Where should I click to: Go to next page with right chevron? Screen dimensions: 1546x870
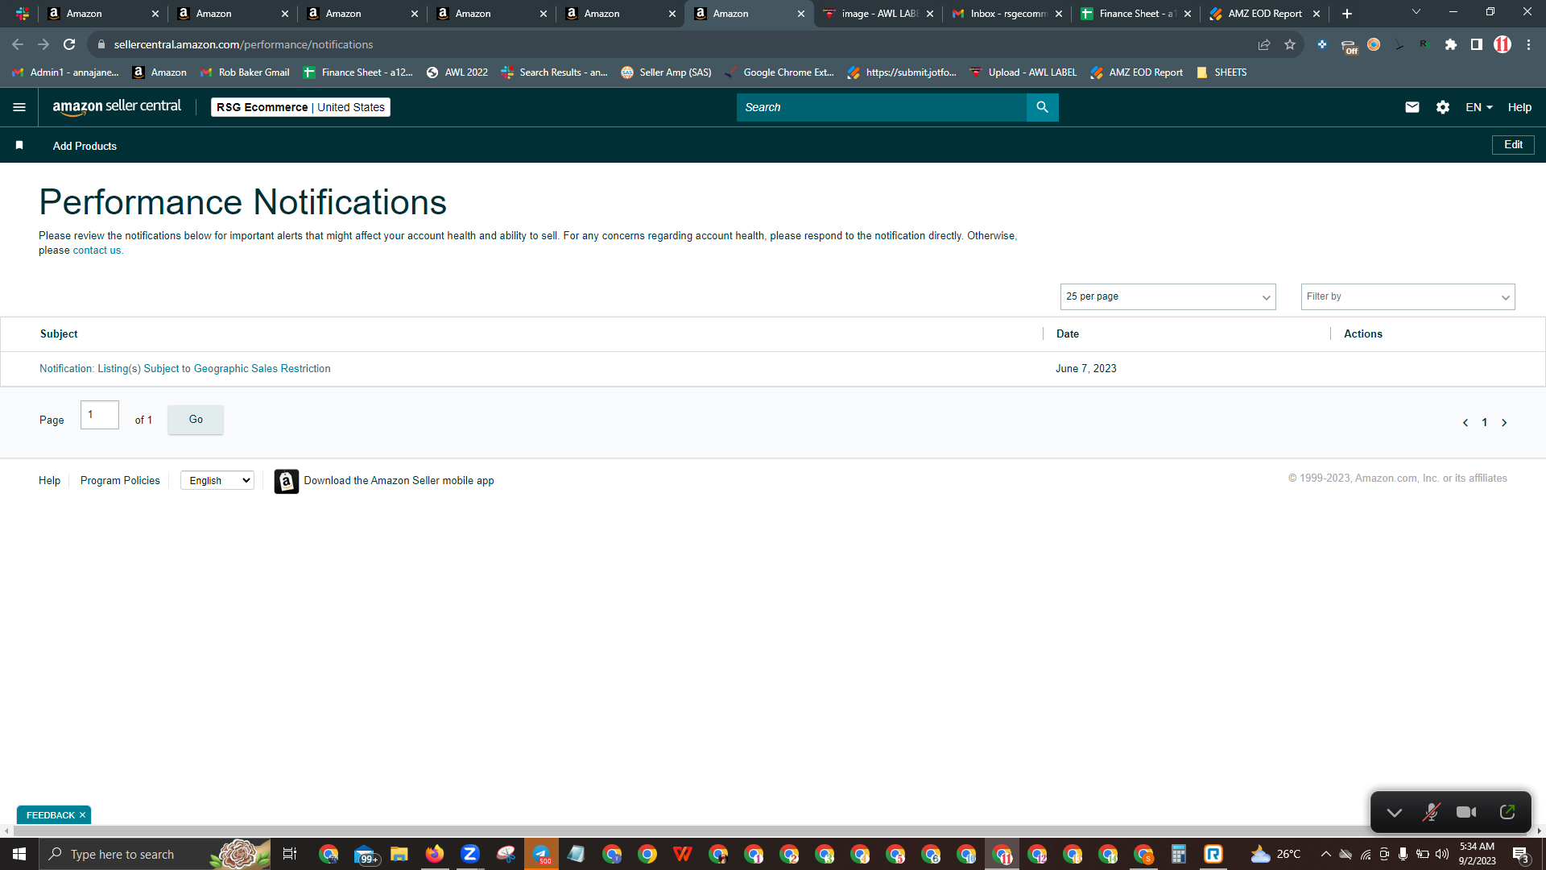[x=1504, y=423]
